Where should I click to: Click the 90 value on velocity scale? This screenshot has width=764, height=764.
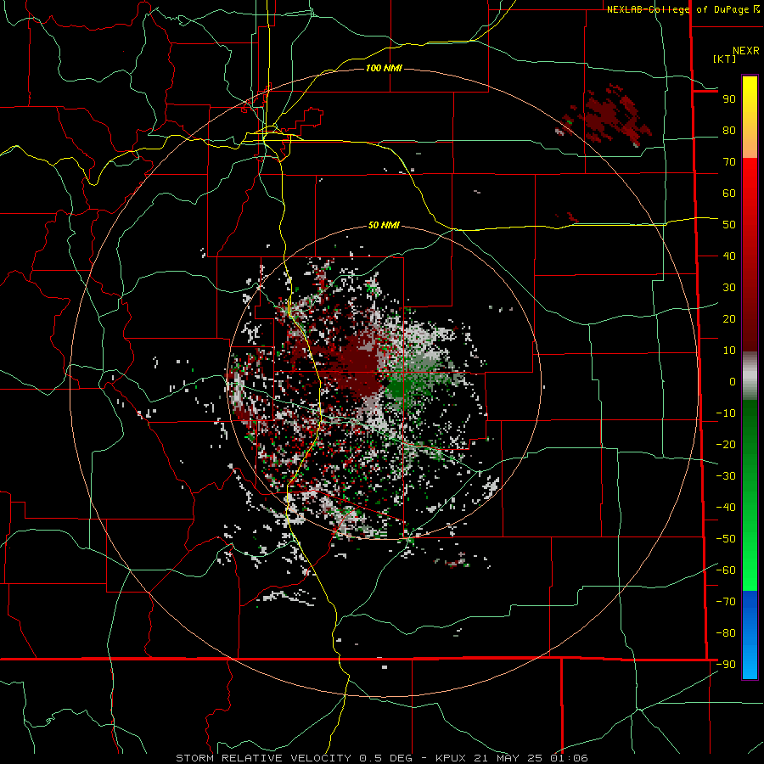[729, 99]
